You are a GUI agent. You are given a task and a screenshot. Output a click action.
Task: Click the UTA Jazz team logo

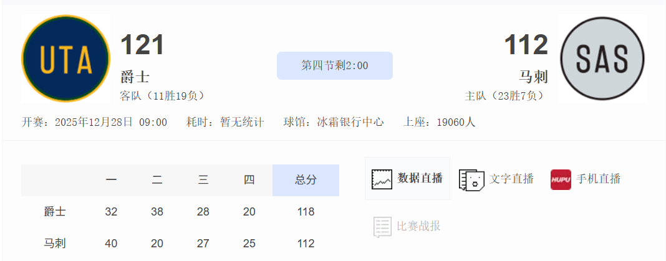coord(66,58)
